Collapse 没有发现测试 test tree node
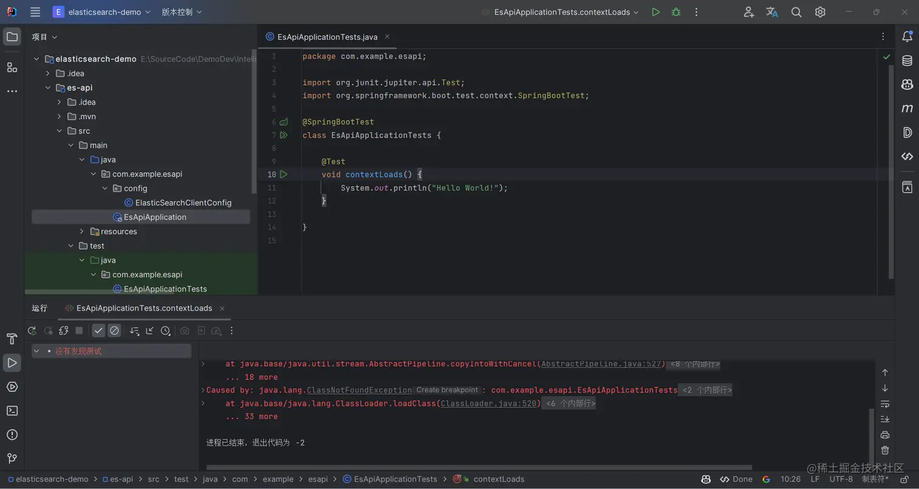 pyautogui.click(x=36, y=351)
